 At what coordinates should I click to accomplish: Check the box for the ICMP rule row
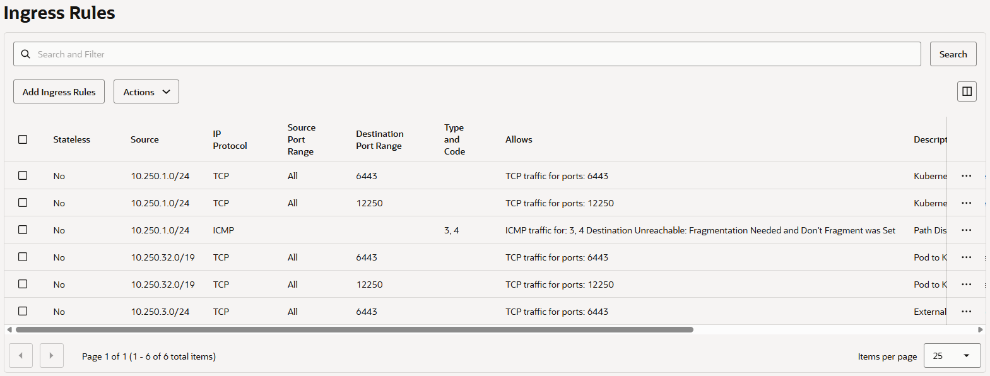[23, 230]
